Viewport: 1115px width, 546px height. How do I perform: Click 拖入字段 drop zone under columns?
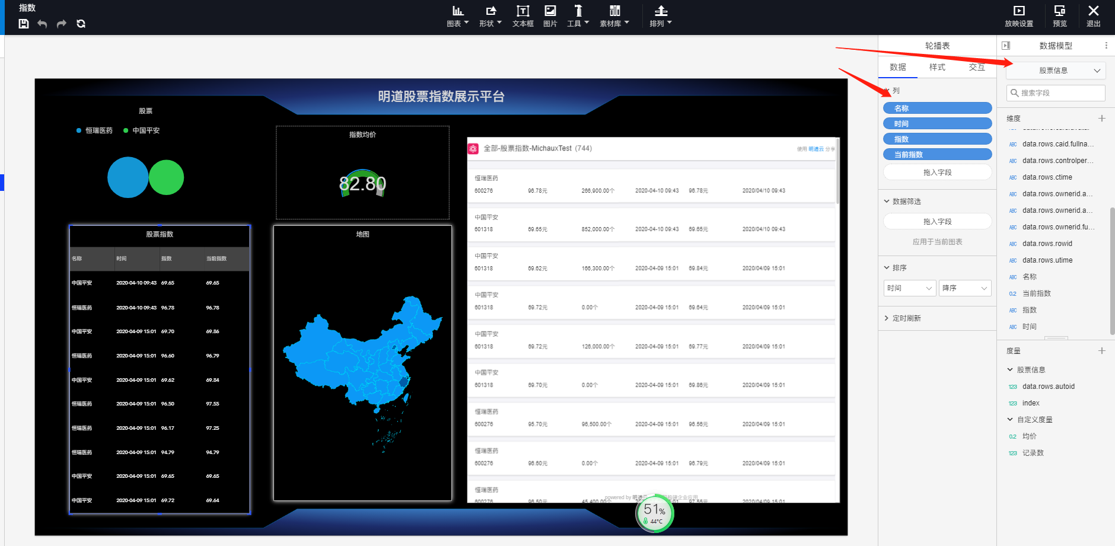pyautogui.click(x=937, y=173)
